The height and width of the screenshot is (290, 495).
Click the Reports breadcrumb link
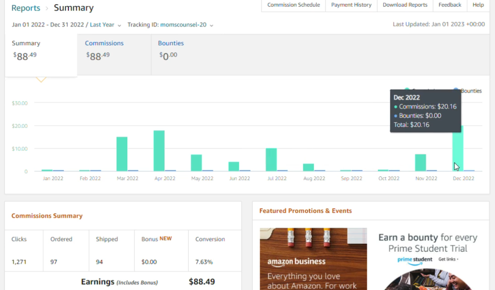(x=26, y=8)
